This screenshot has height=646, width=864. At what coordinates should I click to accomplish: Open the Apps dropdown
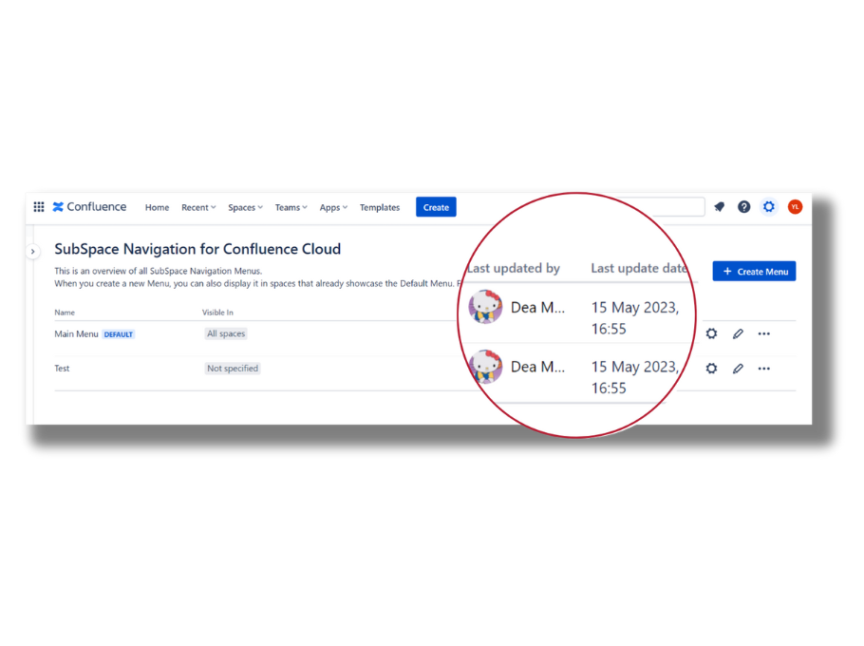[333, 207]
